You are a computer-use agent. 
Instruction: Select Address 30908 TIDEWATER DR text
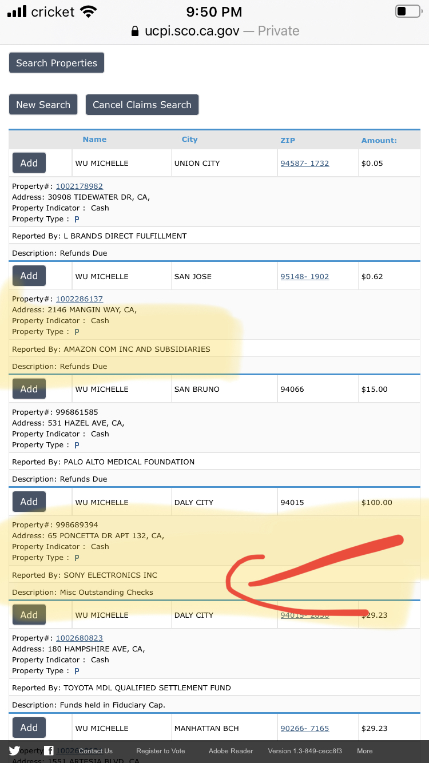click(x=81, y=197)
